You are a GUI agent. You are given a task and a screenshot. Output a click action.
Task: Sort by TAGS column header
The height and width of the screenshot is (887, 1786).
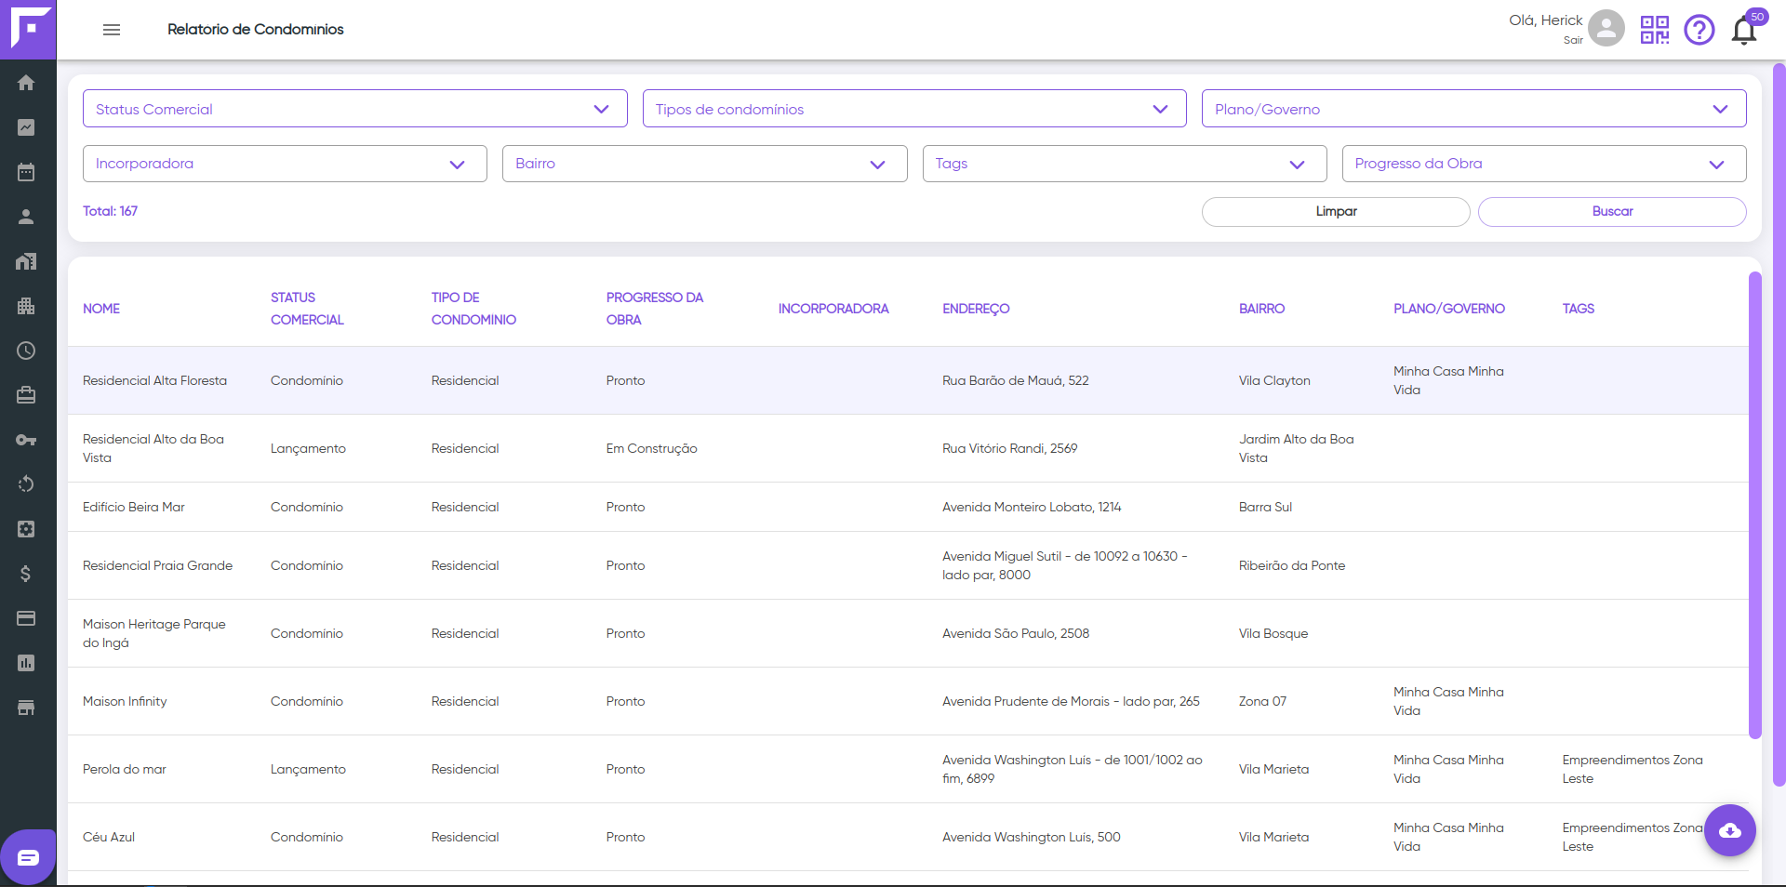coord(1579,309)
